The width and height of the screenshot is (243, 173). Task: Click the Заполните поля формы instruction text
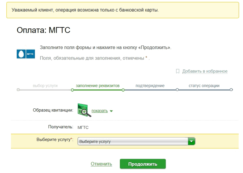point(105,47)
